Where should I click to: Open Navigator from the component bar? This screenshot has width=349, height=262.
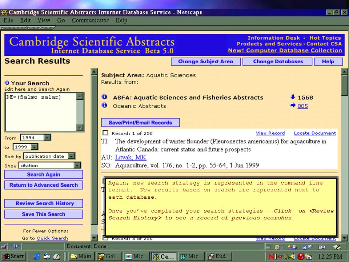pyautogui.click(x=278, y=247)
